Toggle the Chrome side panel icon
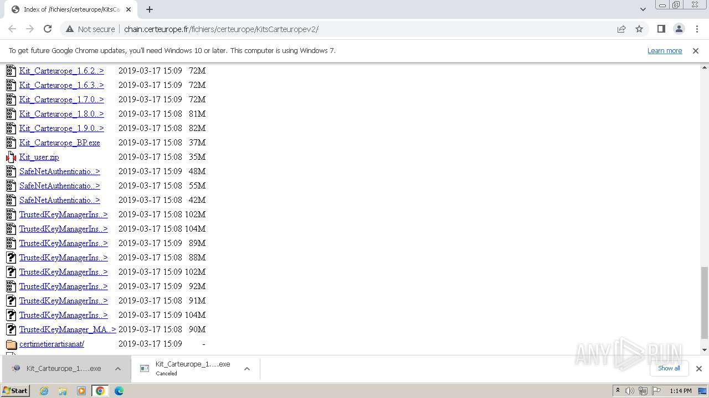709x398 pixels. click(661, 29)
